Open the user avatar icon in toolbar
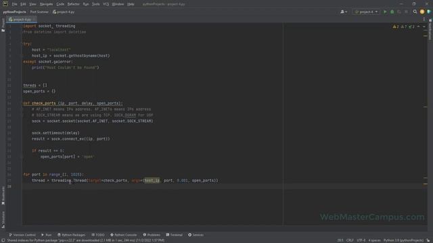 (422, 12)
